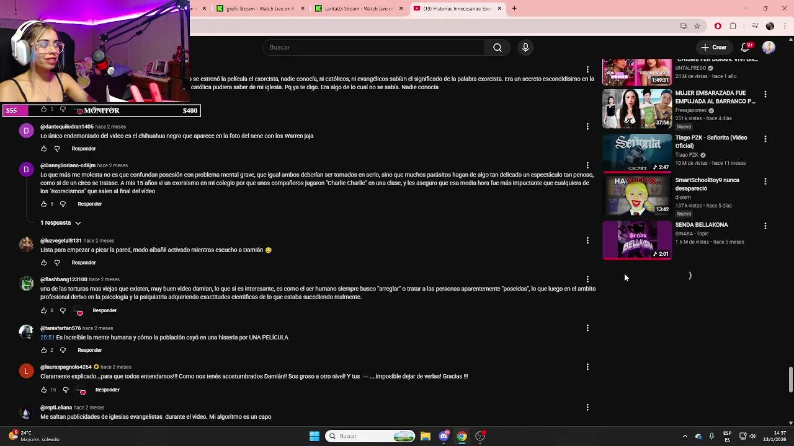Open options menu for @DannySoriano-cd8jm comment

coord(587,165)
